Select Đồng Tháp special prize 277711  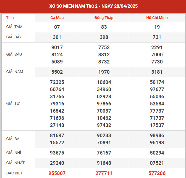pyautogui.click(x=104, y=173)
